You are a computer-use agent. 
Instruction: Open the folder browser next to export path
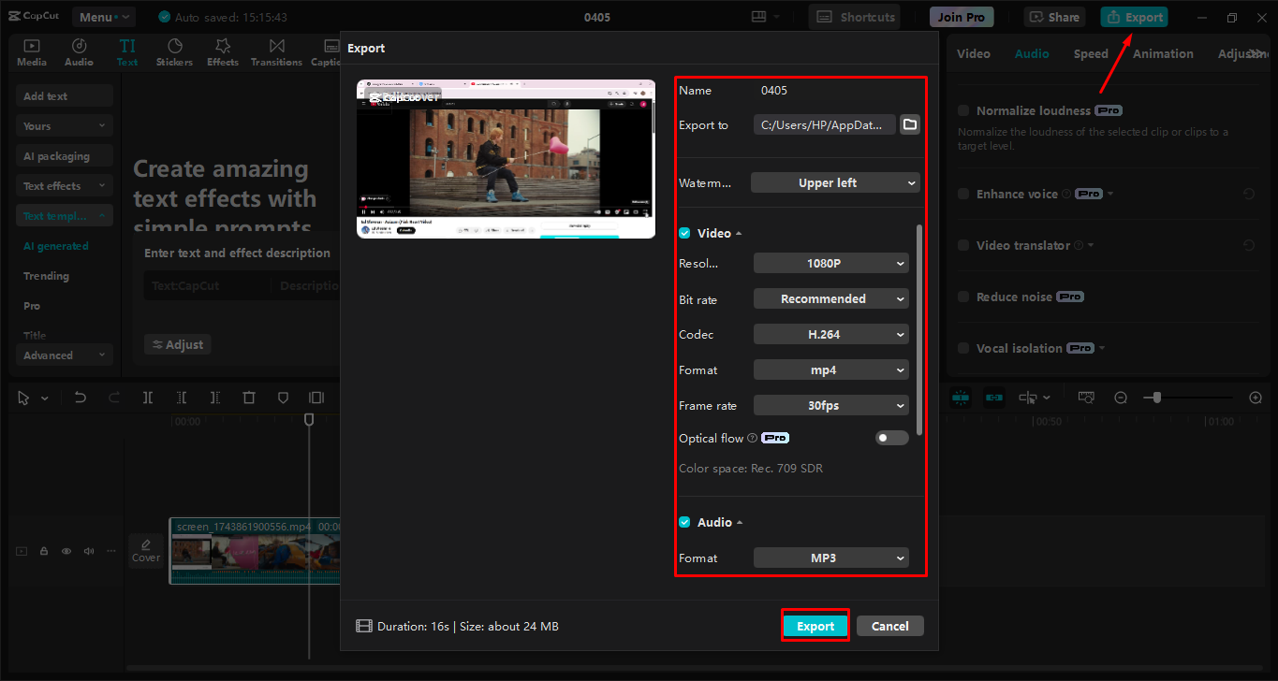point(909,123)
